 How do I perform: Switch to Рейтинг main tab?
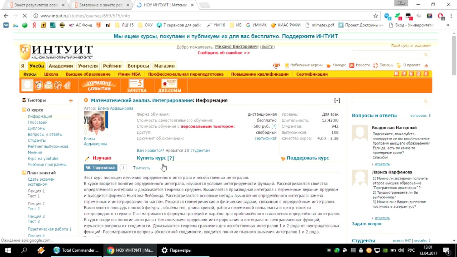pos(113,66)
